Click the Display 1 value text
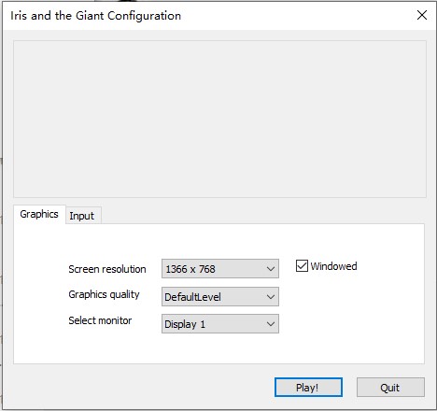Screen dimensions: 437x411 [x=185, y=324]
